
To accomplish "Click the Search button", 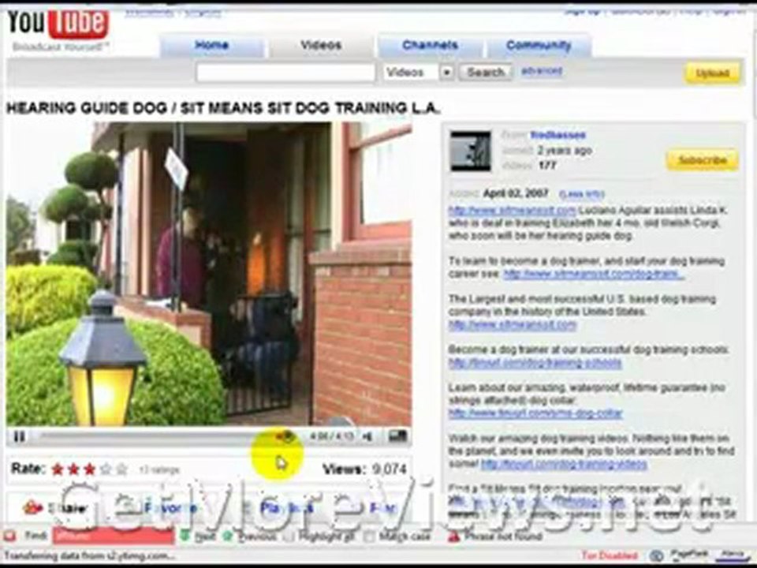I will [485, 73].
